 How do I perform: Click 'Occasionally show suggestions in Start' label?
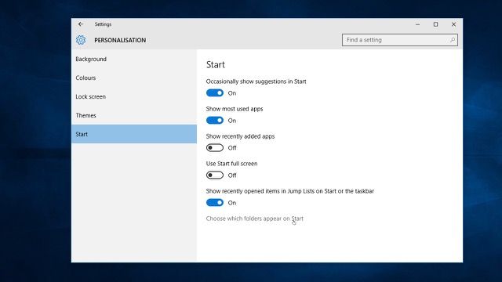(256, 81)
